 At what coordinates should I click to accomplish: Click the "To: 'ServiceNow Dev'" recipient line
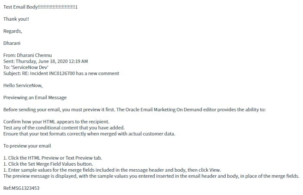26,67
